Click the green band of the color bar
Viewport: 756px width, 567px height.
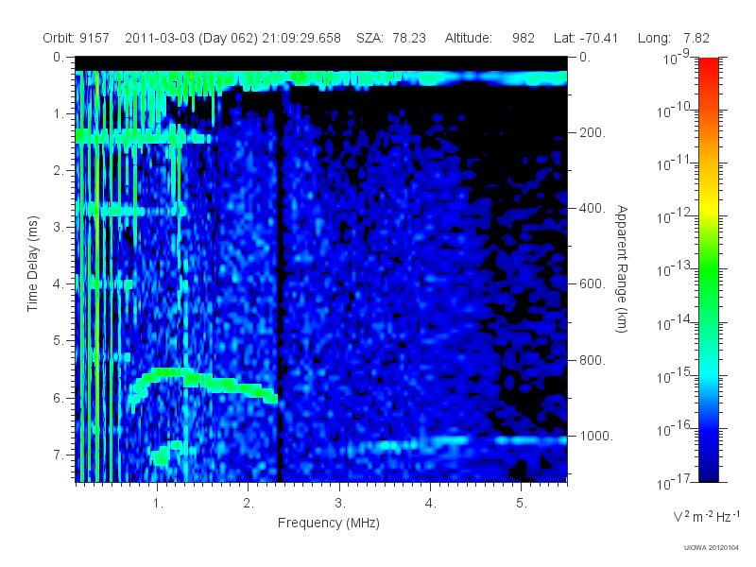[x=708, y=280]
